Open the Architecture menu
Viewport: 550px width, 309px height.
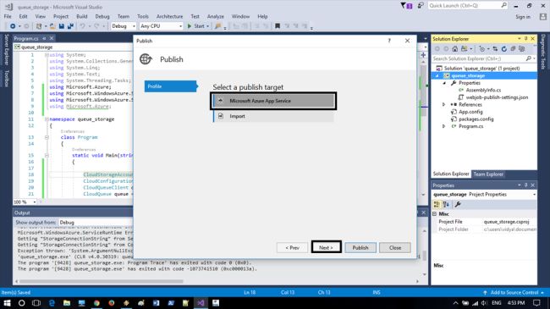[x=170, y=16]
